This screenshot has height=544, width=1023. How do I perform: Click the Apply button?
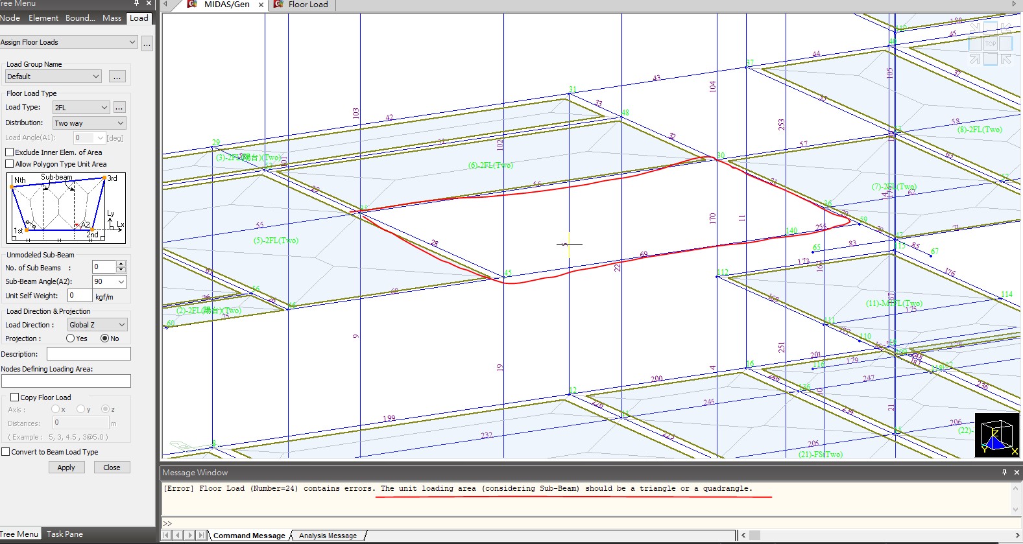pyautogui.click(x=66, y=467)
